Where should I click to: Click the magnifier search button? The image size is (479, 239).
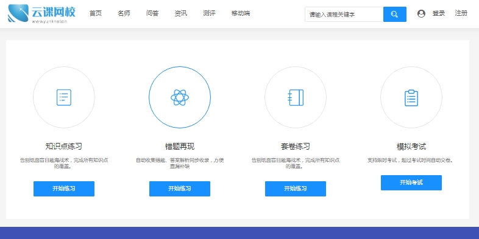point(395,15)
